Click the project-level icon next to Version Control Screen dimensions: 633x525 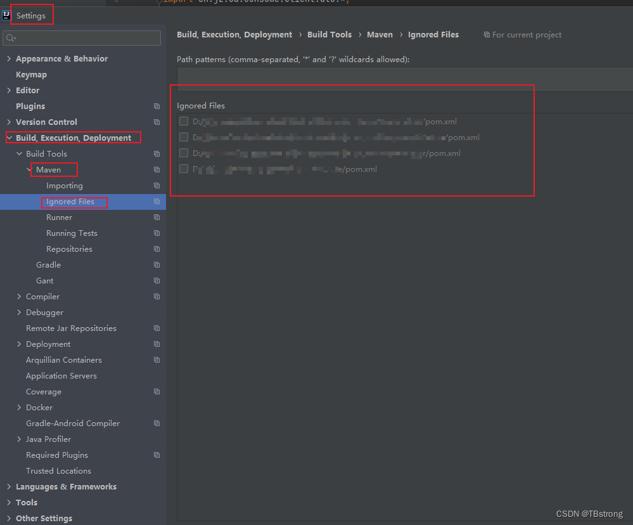pos(157,122)
